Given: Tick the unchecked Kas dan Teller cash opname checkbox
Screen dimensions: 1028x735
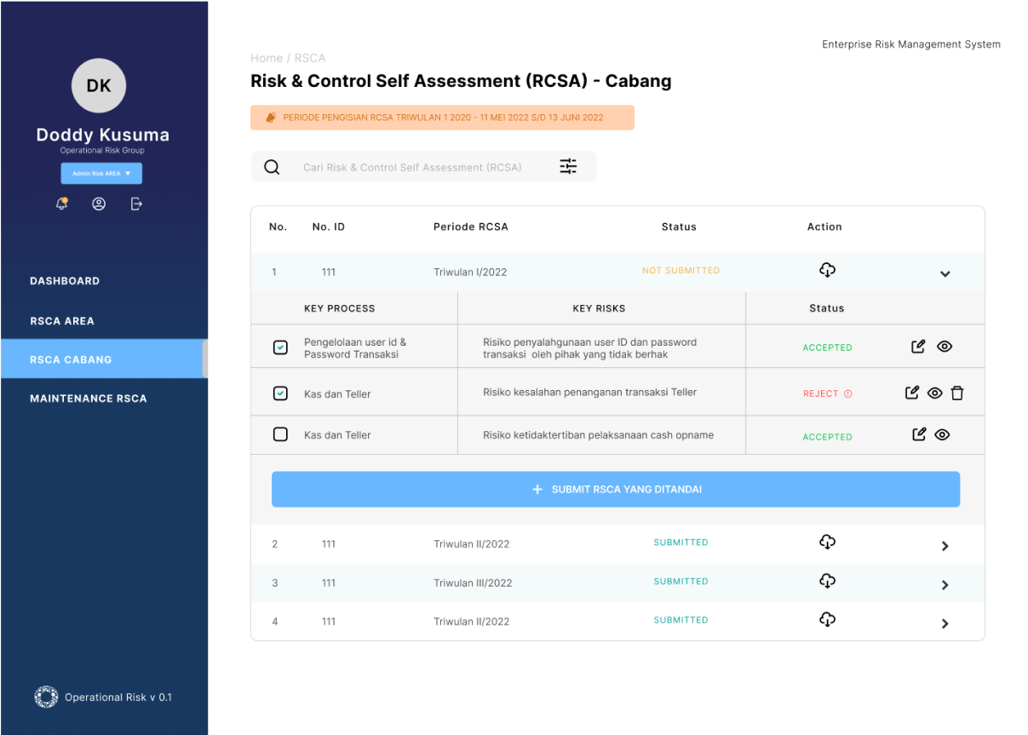Looking at the screenshot, I should click(x=280, y=434).
